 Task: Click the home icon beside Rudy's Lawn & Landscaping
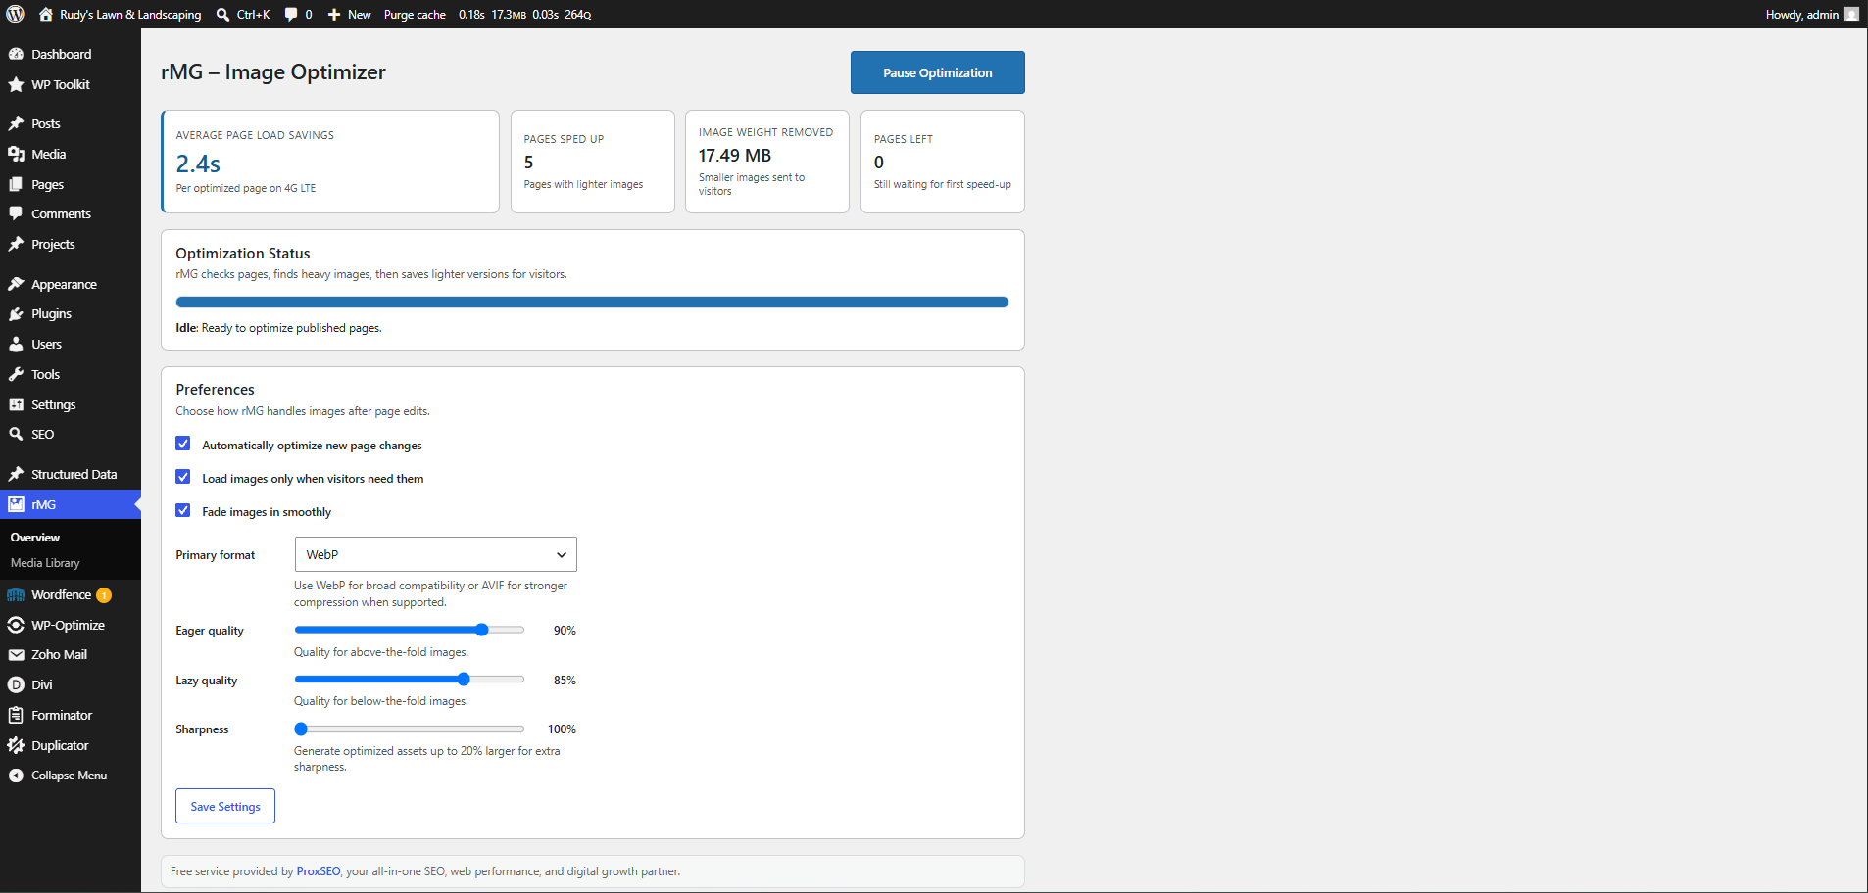[x=45, y=14]
